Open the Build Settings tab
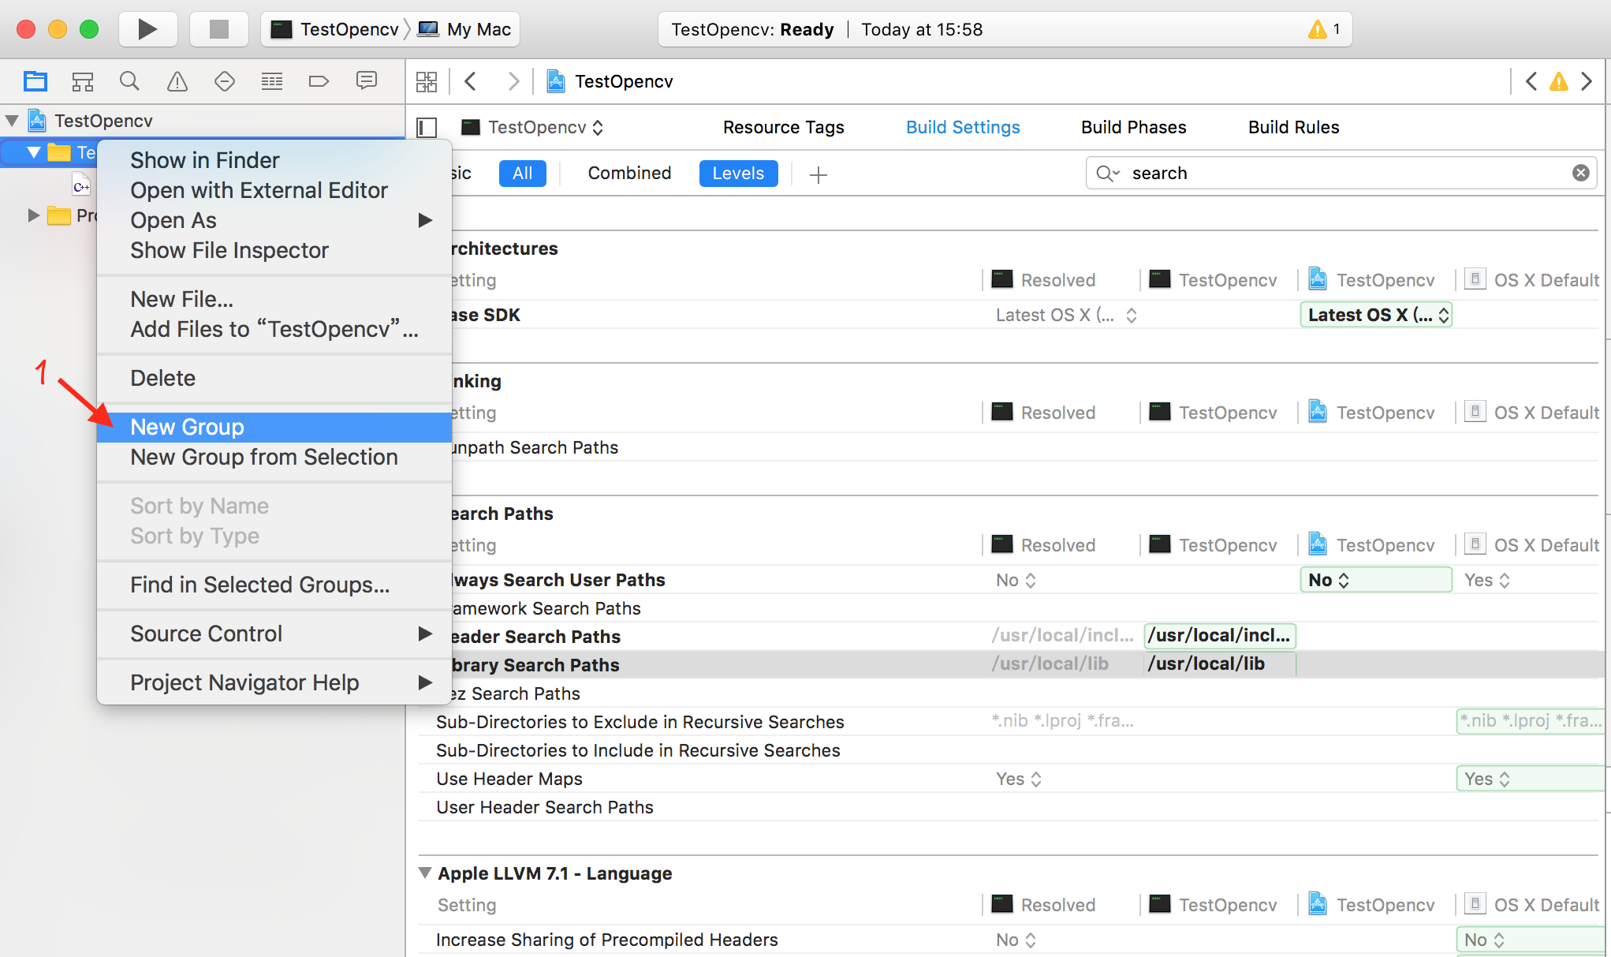This screenshot has width=1611, height=957. coord(963,127)
